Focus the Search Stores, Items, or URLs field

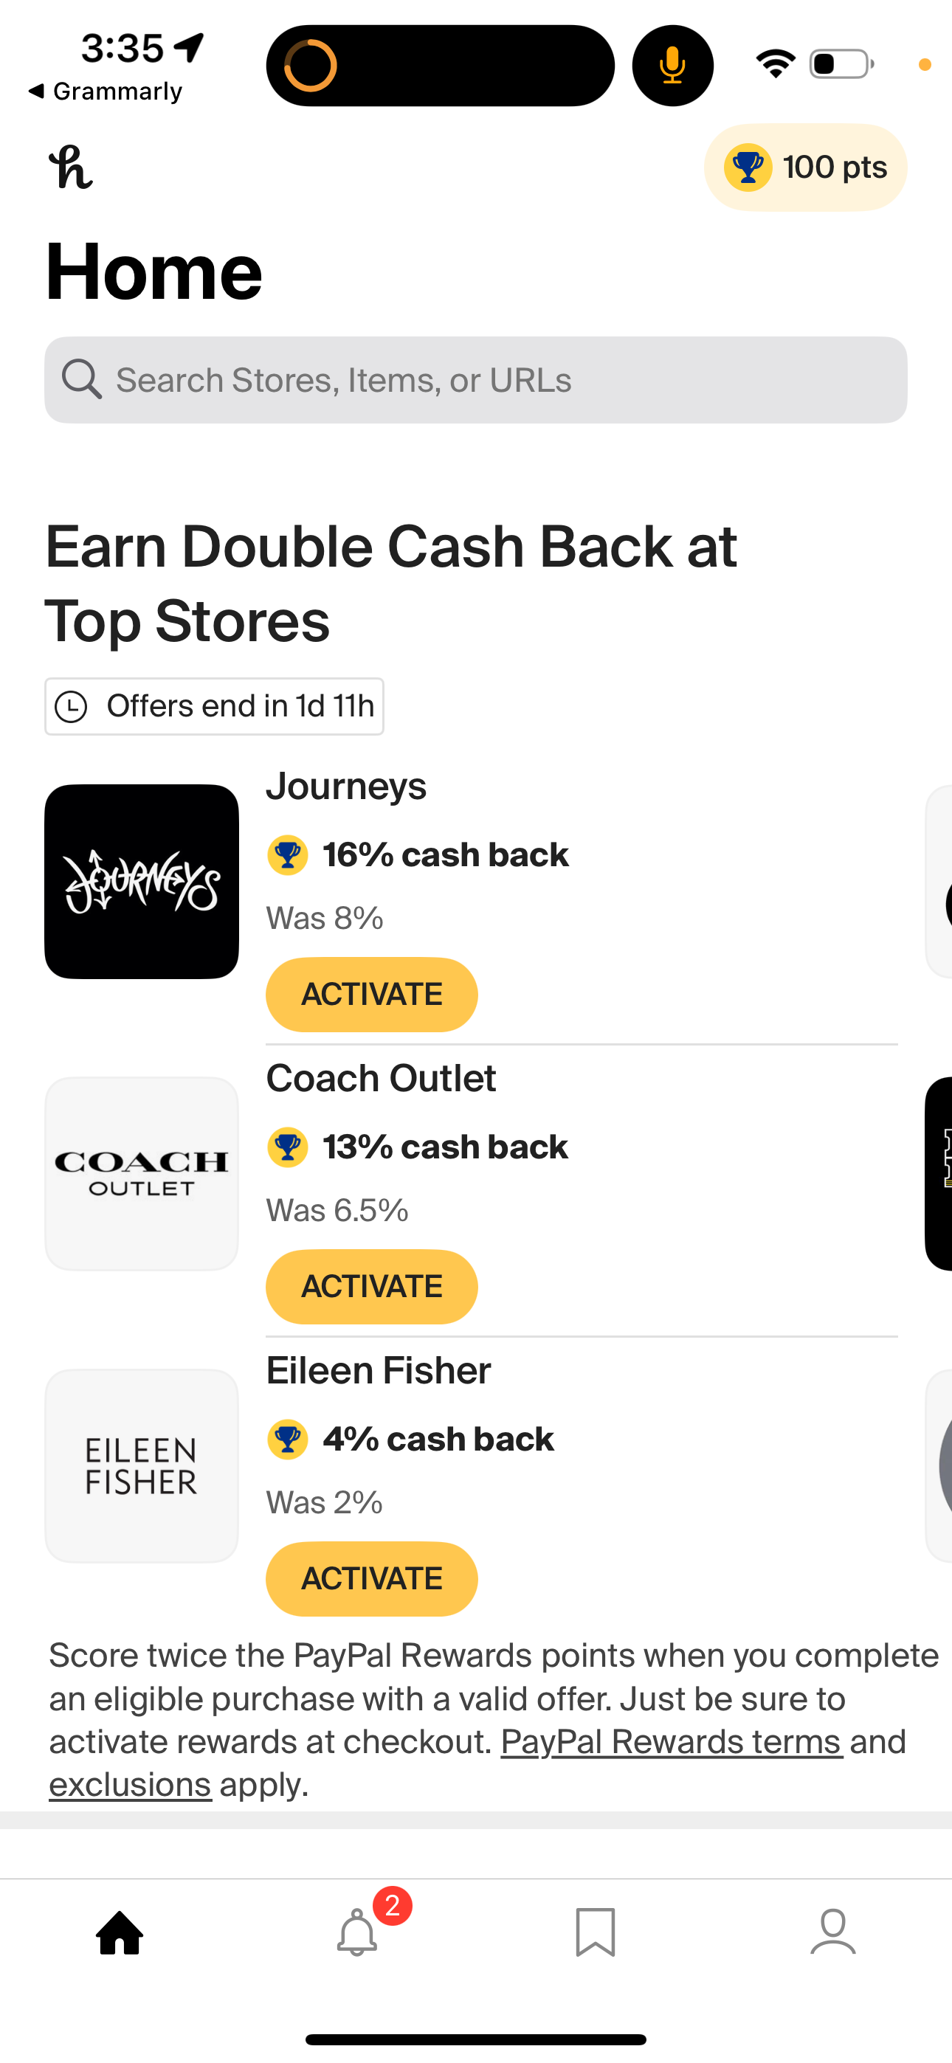click(x=497, y=379)
